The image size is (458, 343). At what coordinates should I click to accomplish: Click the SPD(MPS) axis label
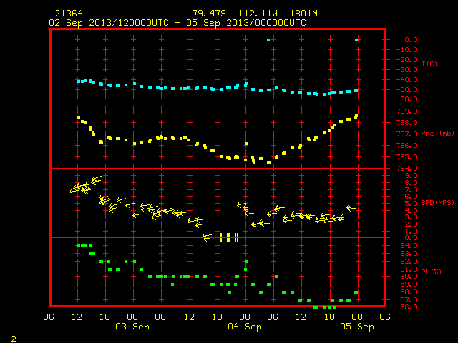[x=437, y=203]
